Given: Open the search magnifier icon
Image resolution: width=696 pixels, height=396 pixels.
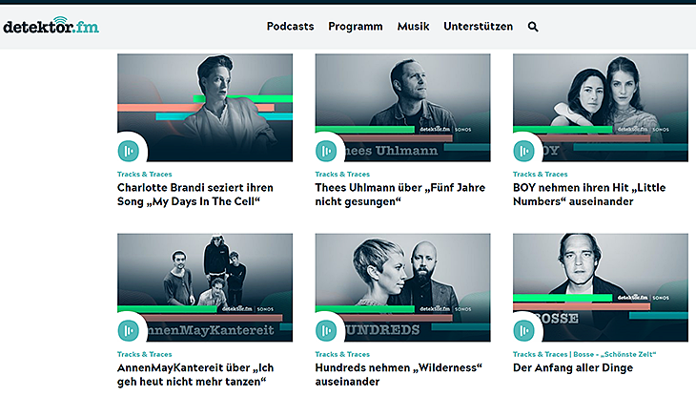Looking at the screenshot, I should coord(533,27).
